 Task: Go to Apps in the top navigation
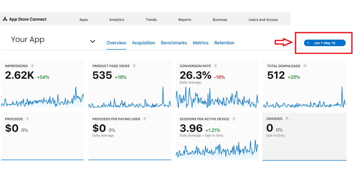84,20
